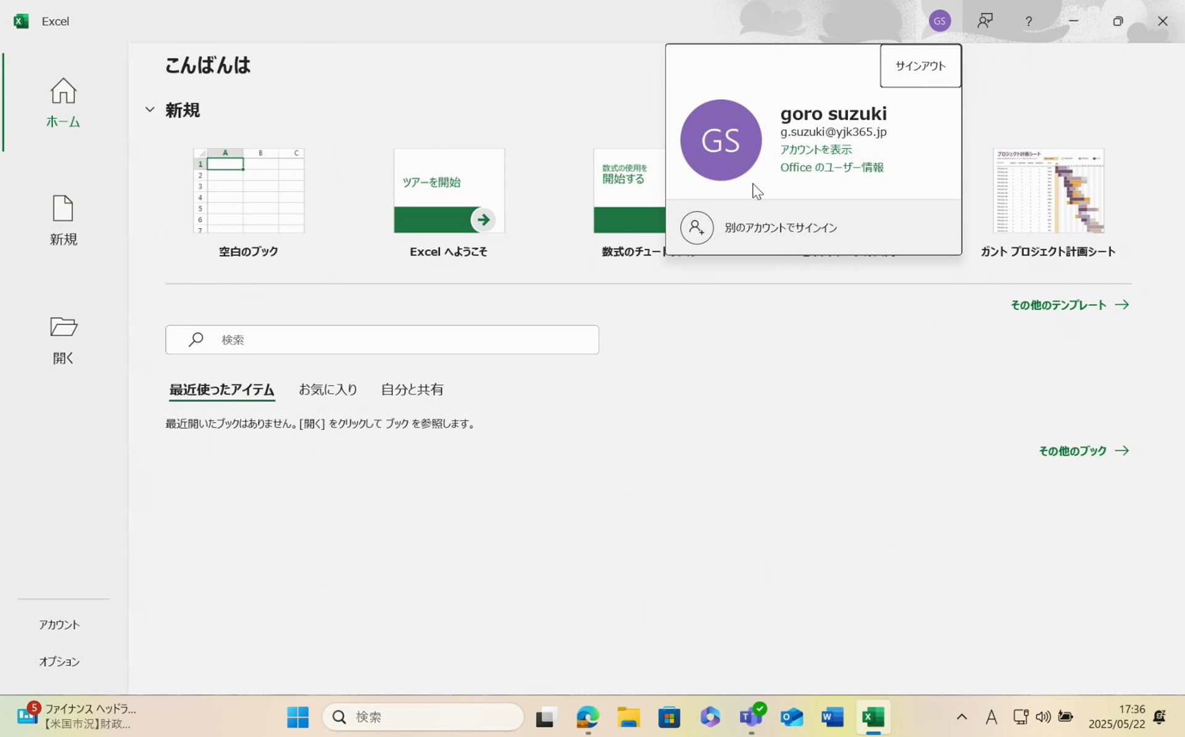
Task: Open the finance news widget on taskbar
Action: (x=76, y=716)
